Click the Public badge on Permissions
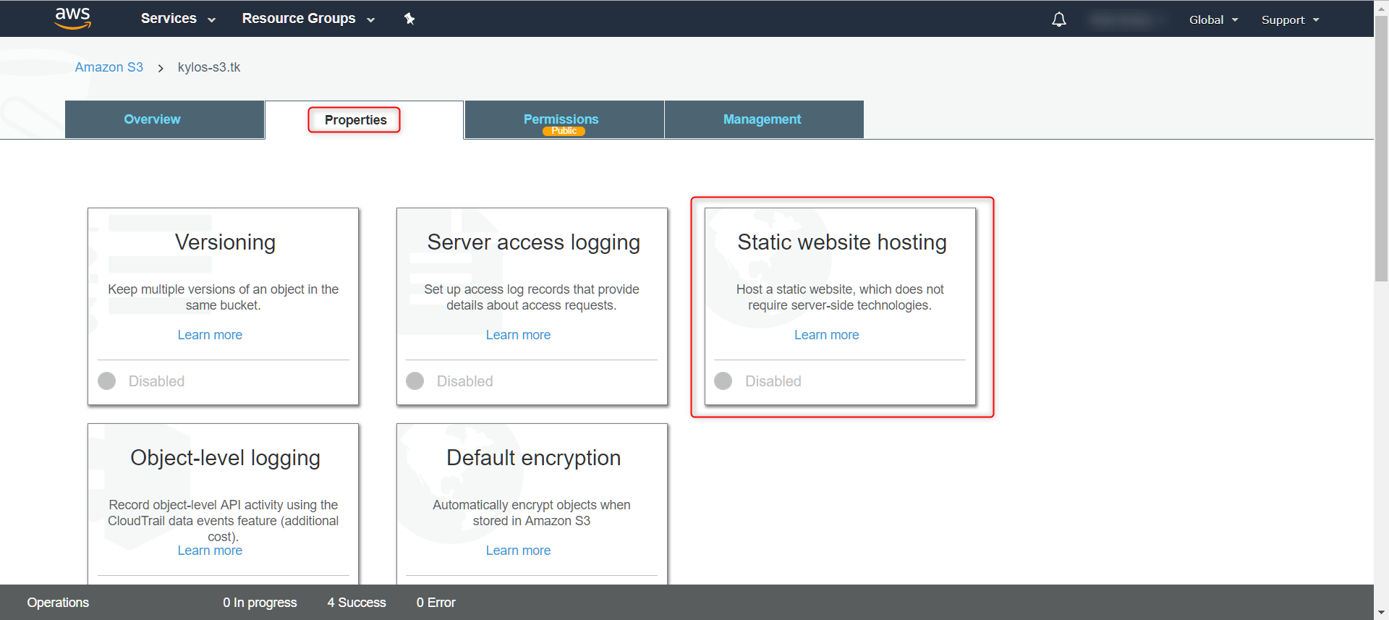This screenshot has width=1389, height=620. click(x=564, y=131)
